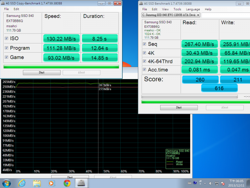Open Windows Explorer folder on the taskbar
The image size is (250, 188).
pyautogui.click(x=37, y=183)
